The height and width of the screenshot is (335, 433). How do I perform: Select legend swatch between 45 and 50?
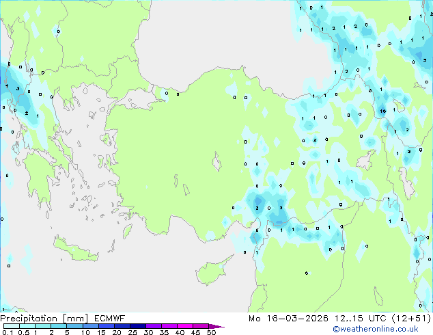[x=203, y=326]
